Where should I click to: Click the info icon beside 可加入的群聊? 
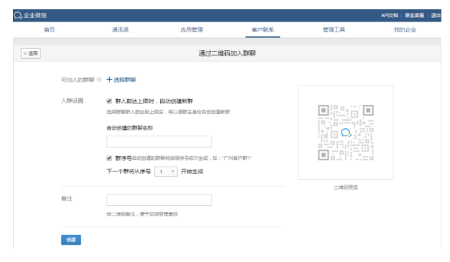tap(99, 80)
